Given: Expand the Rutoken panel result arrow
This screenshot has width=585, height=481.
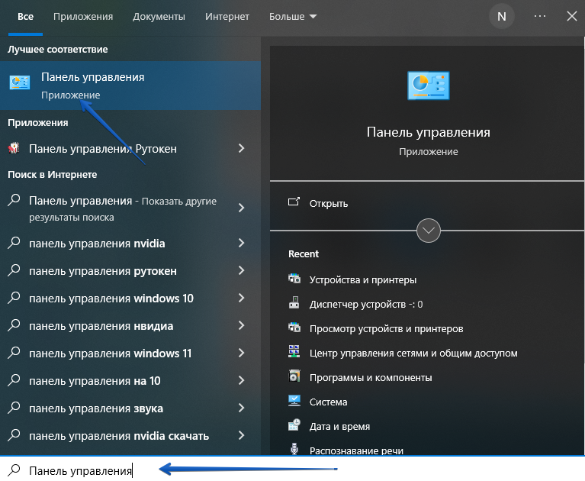Looking at the screenshot, I should coord(241,149).
